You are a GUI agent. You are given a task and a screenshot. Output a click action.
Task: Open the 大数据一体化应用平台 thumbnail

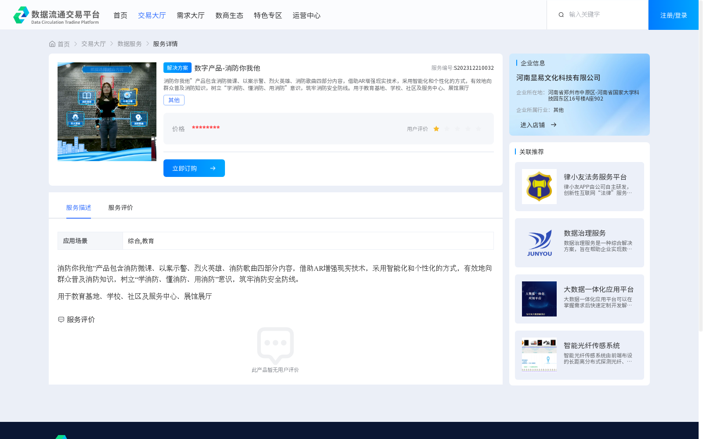pos(539,299)
